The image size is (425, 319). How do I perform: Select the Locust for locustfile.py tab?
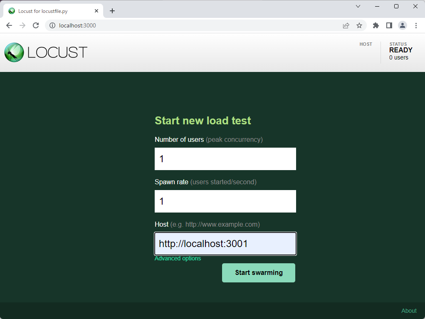pos(50,11)
